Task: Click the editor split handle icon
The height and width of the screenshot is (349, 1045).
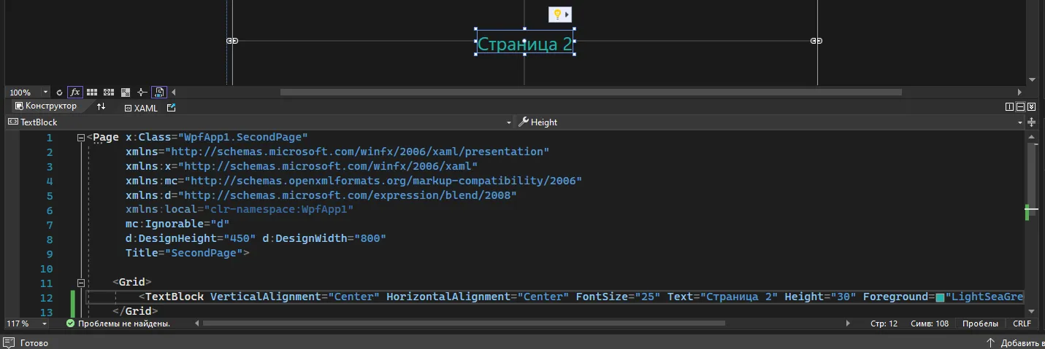Action: (1031, 122)
